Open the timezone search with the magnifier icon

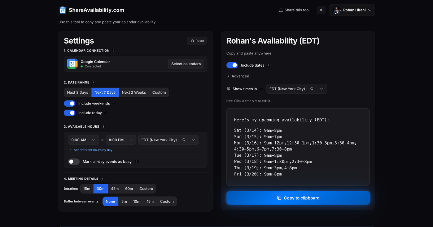[311, 89]
